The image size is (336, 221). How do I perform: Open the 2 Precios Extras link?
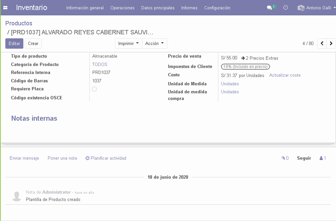coord(260,58)
